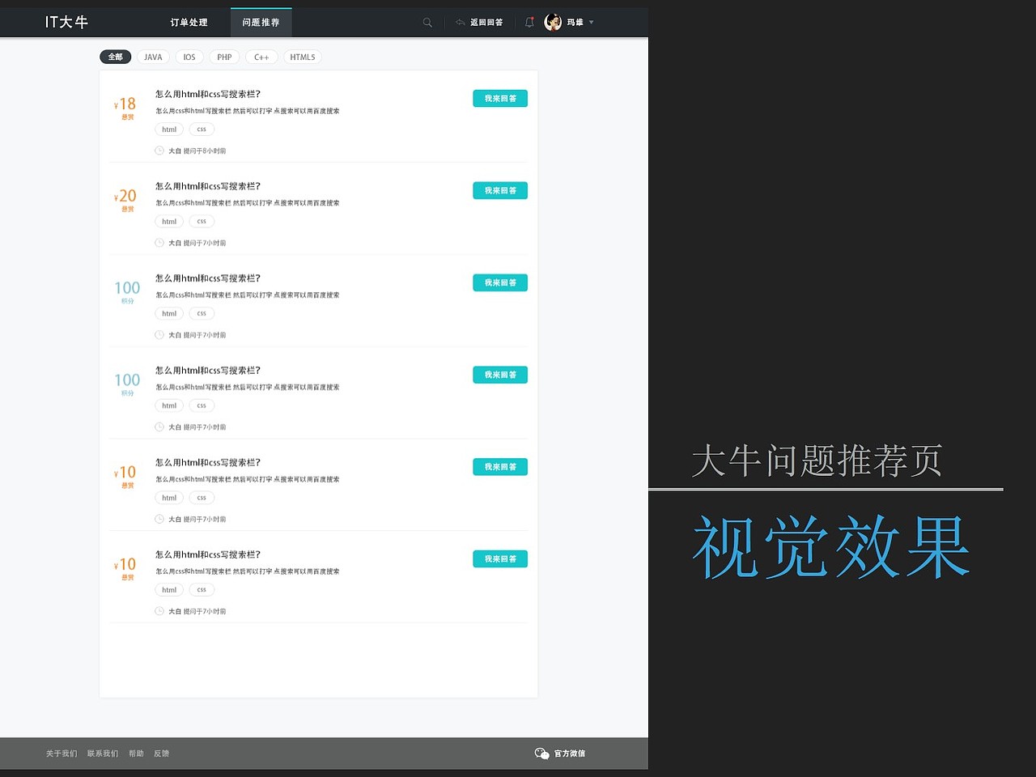Click the return arrow beside 返回回答
The image size is (1036, 777).
(460, 23)
